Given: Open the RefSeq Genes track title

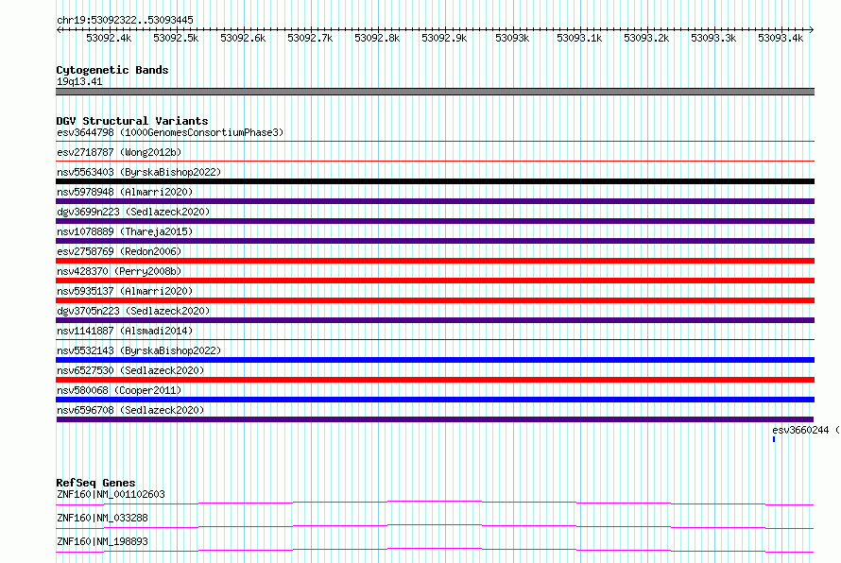Looking at the screenshot, I should tap(95, 483).
